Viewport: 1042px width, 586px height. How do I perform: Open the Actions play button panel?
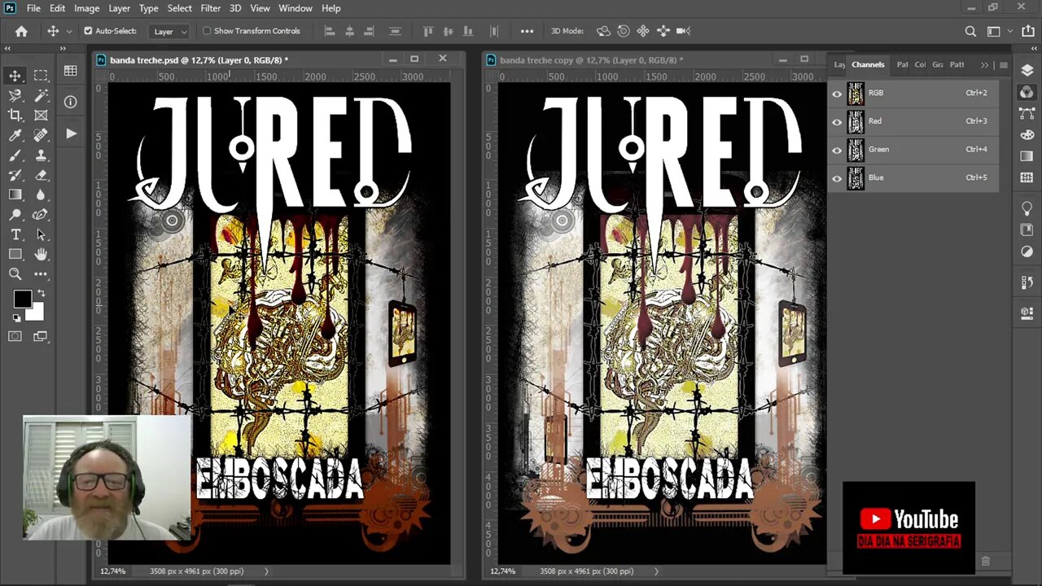tap(71, 133)
